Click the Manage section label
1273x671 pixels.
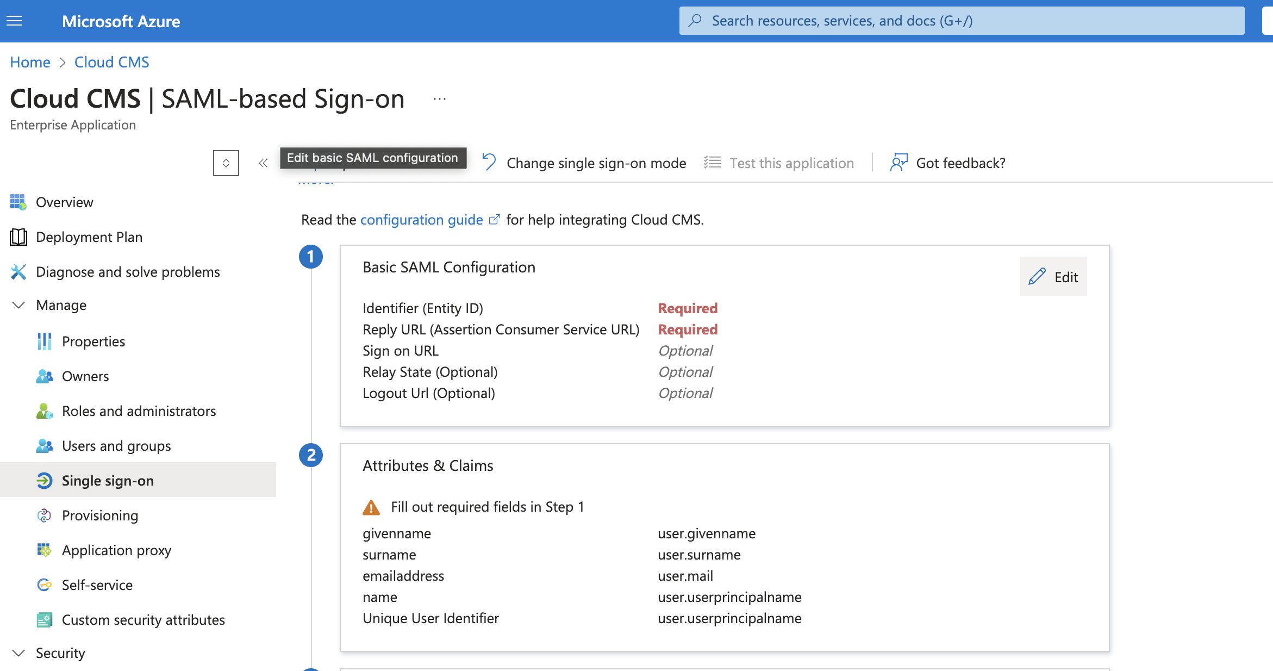pyautogui.click(x=61, y=305)
